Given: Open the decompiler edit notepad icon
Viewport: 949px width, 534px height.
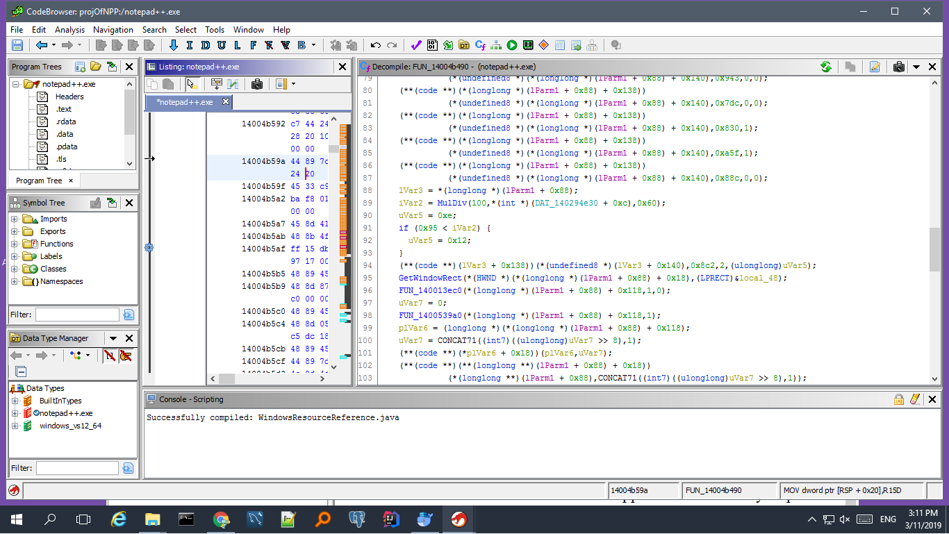Looking at the screenshot, I should coord(875,67).
